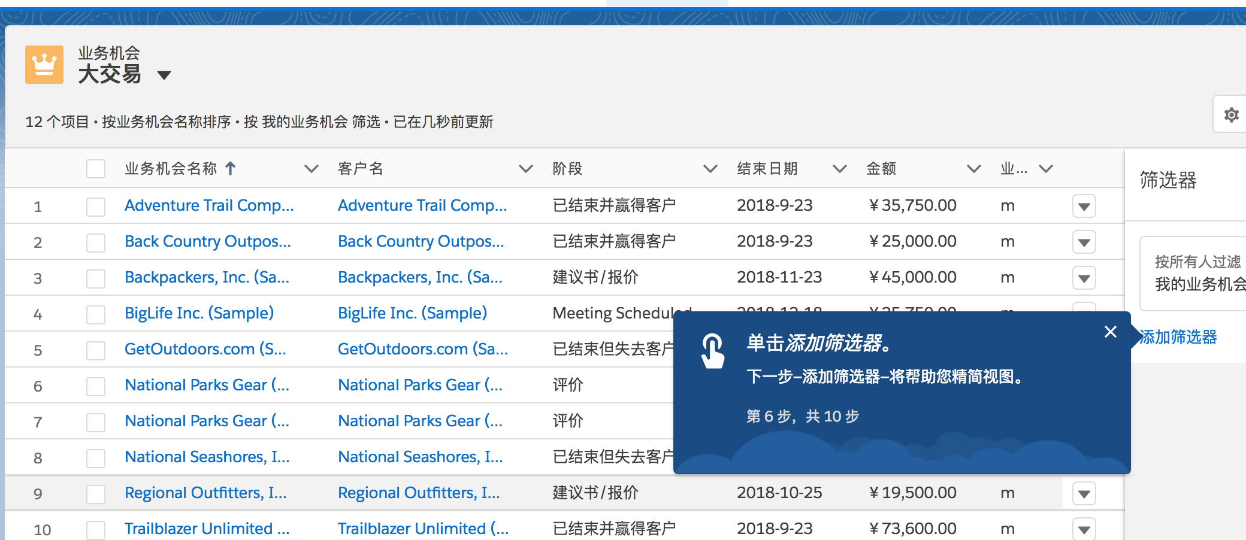Open the National Seashores account link
This screenshot has width=1246, height=540.
click(420, 457)
